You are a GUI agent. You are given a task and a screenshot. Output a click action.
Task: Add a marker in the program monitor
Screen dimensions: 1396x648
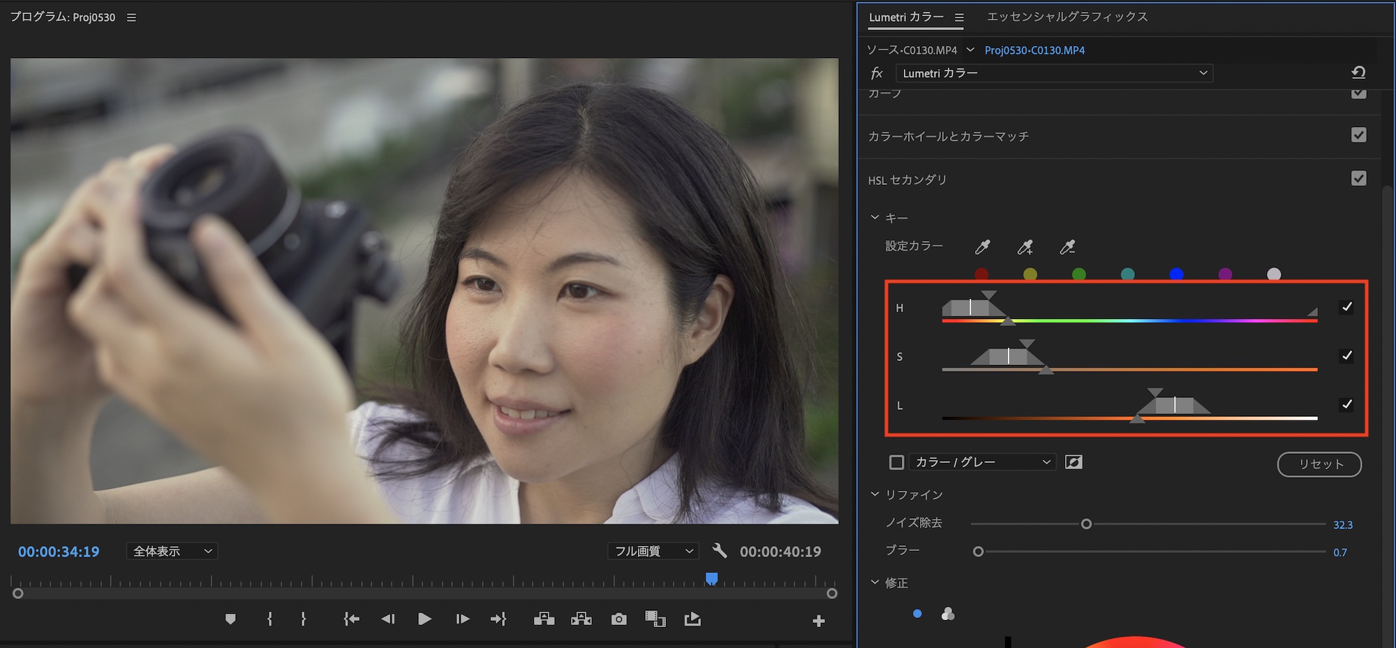(230, 619)
